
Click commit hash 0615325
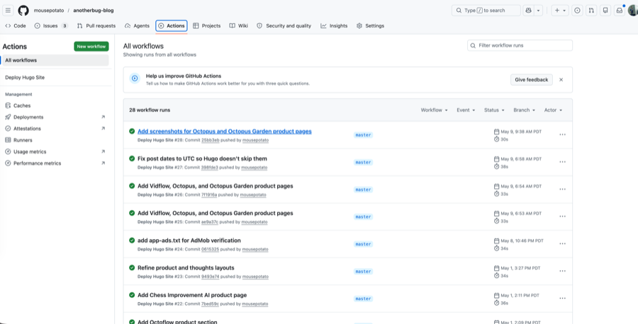click(211, 249)
